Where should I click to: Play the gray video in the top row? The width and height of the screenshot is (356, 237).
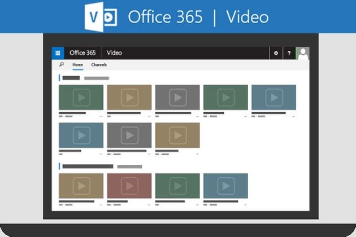177,97
